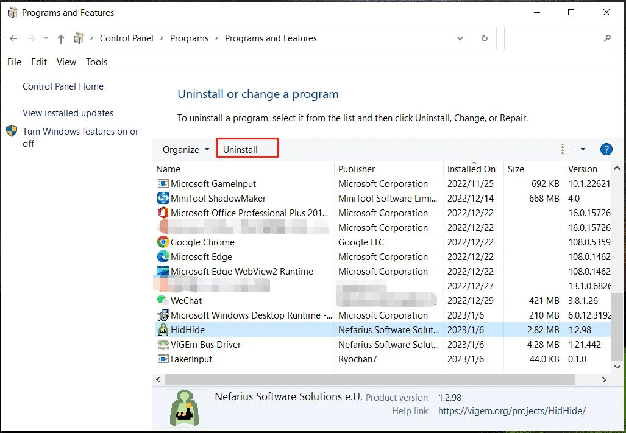This screenshot has width=626, height=433.
Task: Sort by the Publisher column header
Action: 357,169
